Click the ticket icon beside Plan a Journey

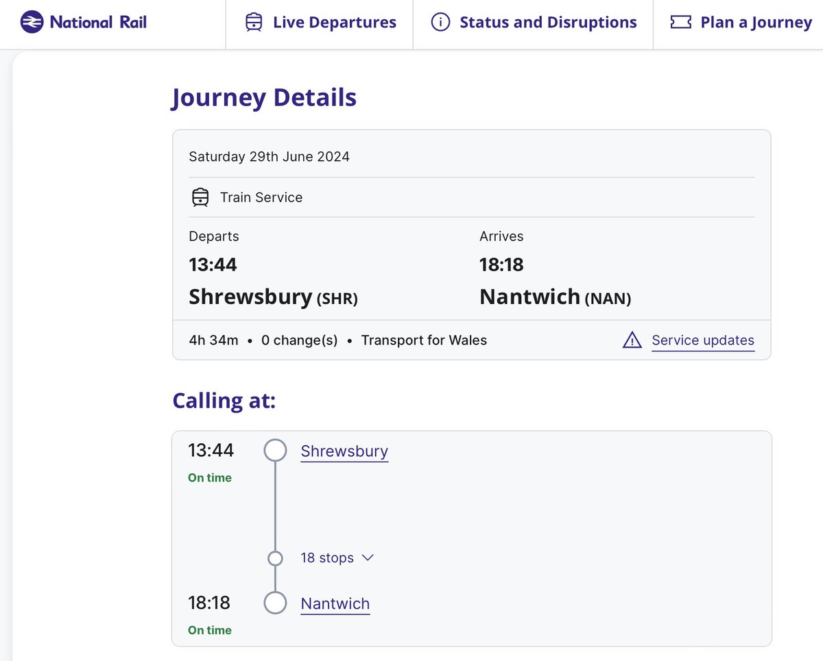(x=681, y=23)
